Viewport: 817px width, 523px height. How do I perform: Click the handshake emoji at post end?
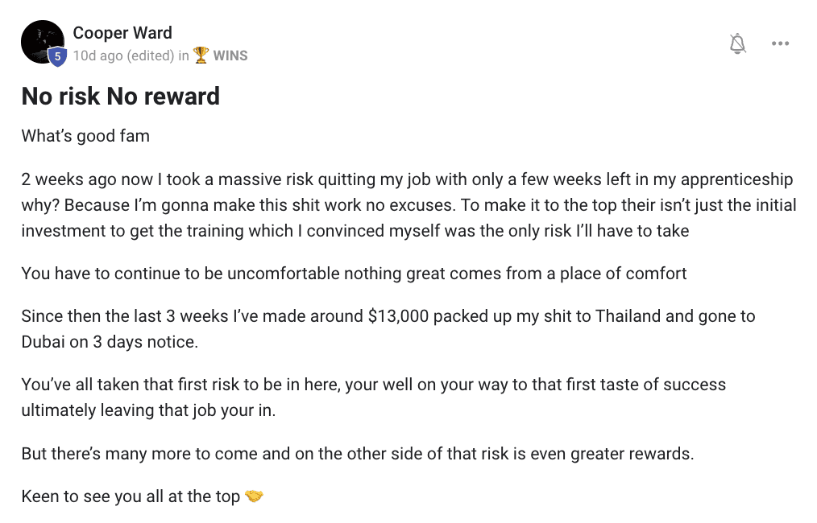click(254, 496)
